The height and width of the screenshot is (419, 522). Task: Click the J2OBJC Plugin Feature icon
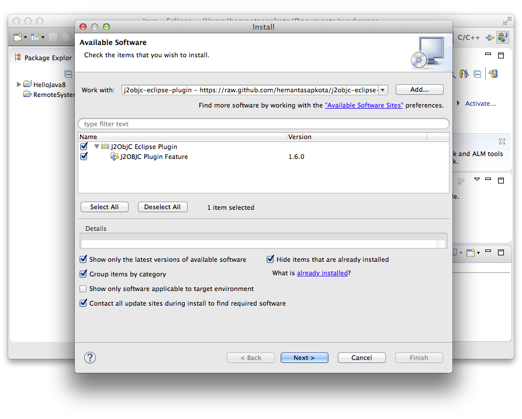coord(114,157)
